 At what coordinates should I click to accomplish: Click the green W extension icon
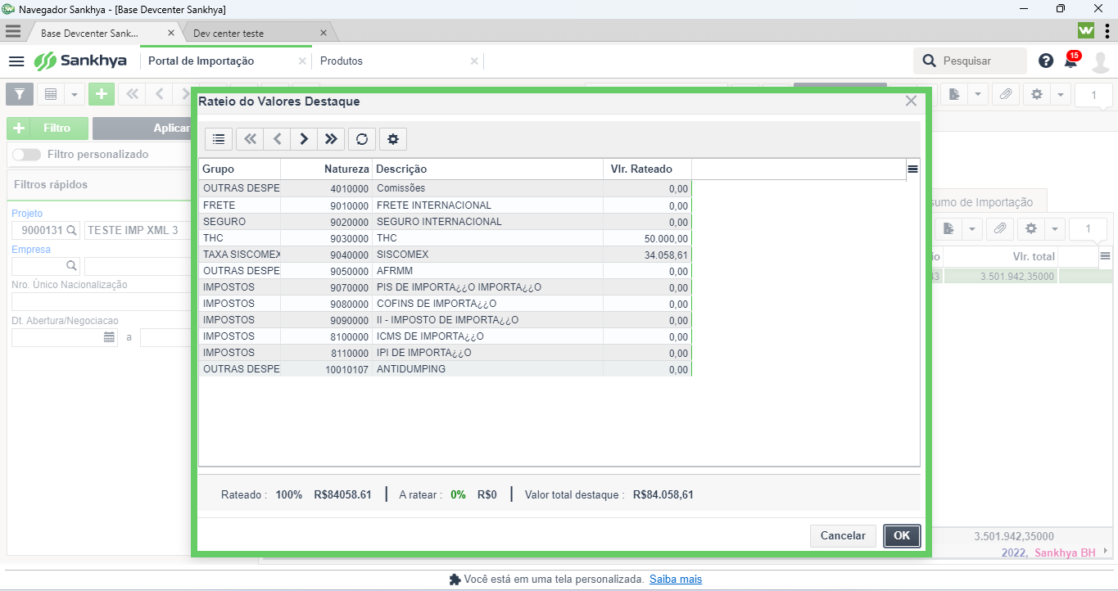[1086, 31]
